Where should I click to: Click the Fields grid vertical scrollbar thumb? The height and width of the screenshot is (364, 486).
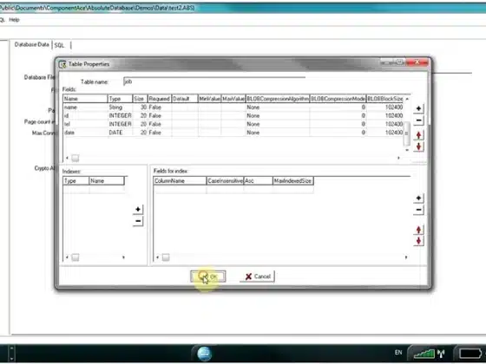click(x=406, y=133)
